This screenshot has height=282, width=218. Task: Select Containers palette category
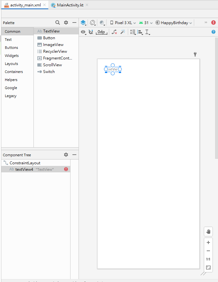tap(17, 72)
